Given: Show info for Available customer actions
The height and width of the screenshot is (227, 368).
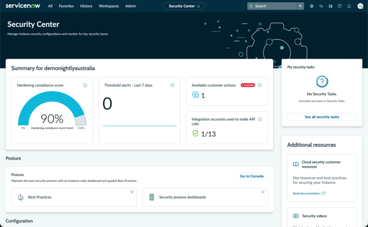Looking at the screenshot, I should click(260, 85).
